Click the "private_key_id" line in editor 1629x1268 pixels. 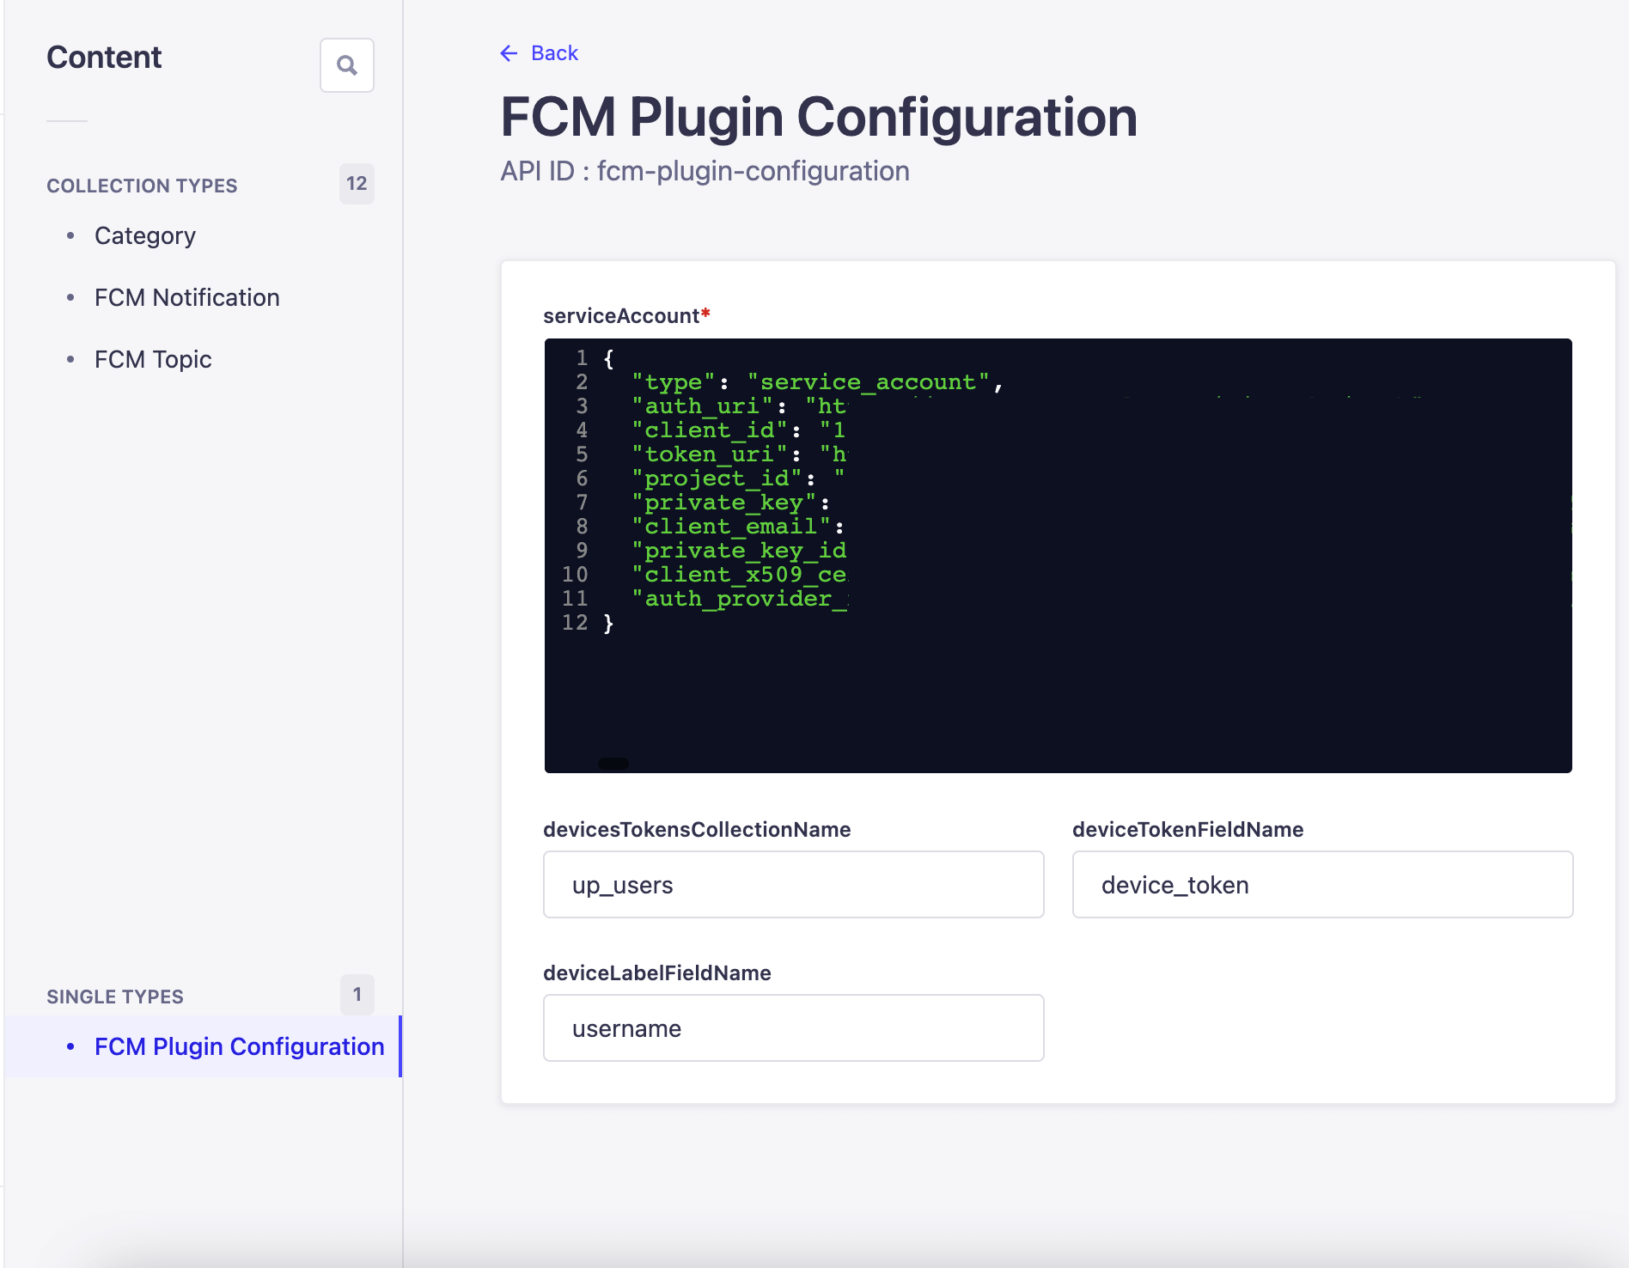click(739, 551)
